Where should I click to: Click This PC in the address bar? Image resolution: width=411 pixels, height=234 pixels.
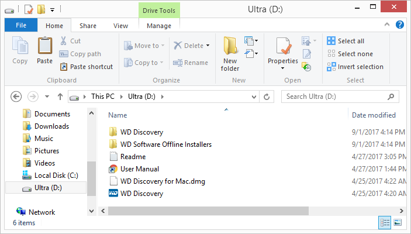coord(103,97)
